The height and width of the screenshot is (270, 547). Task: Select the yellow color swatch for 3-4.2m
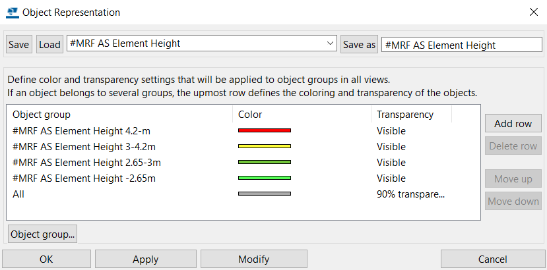265,146
